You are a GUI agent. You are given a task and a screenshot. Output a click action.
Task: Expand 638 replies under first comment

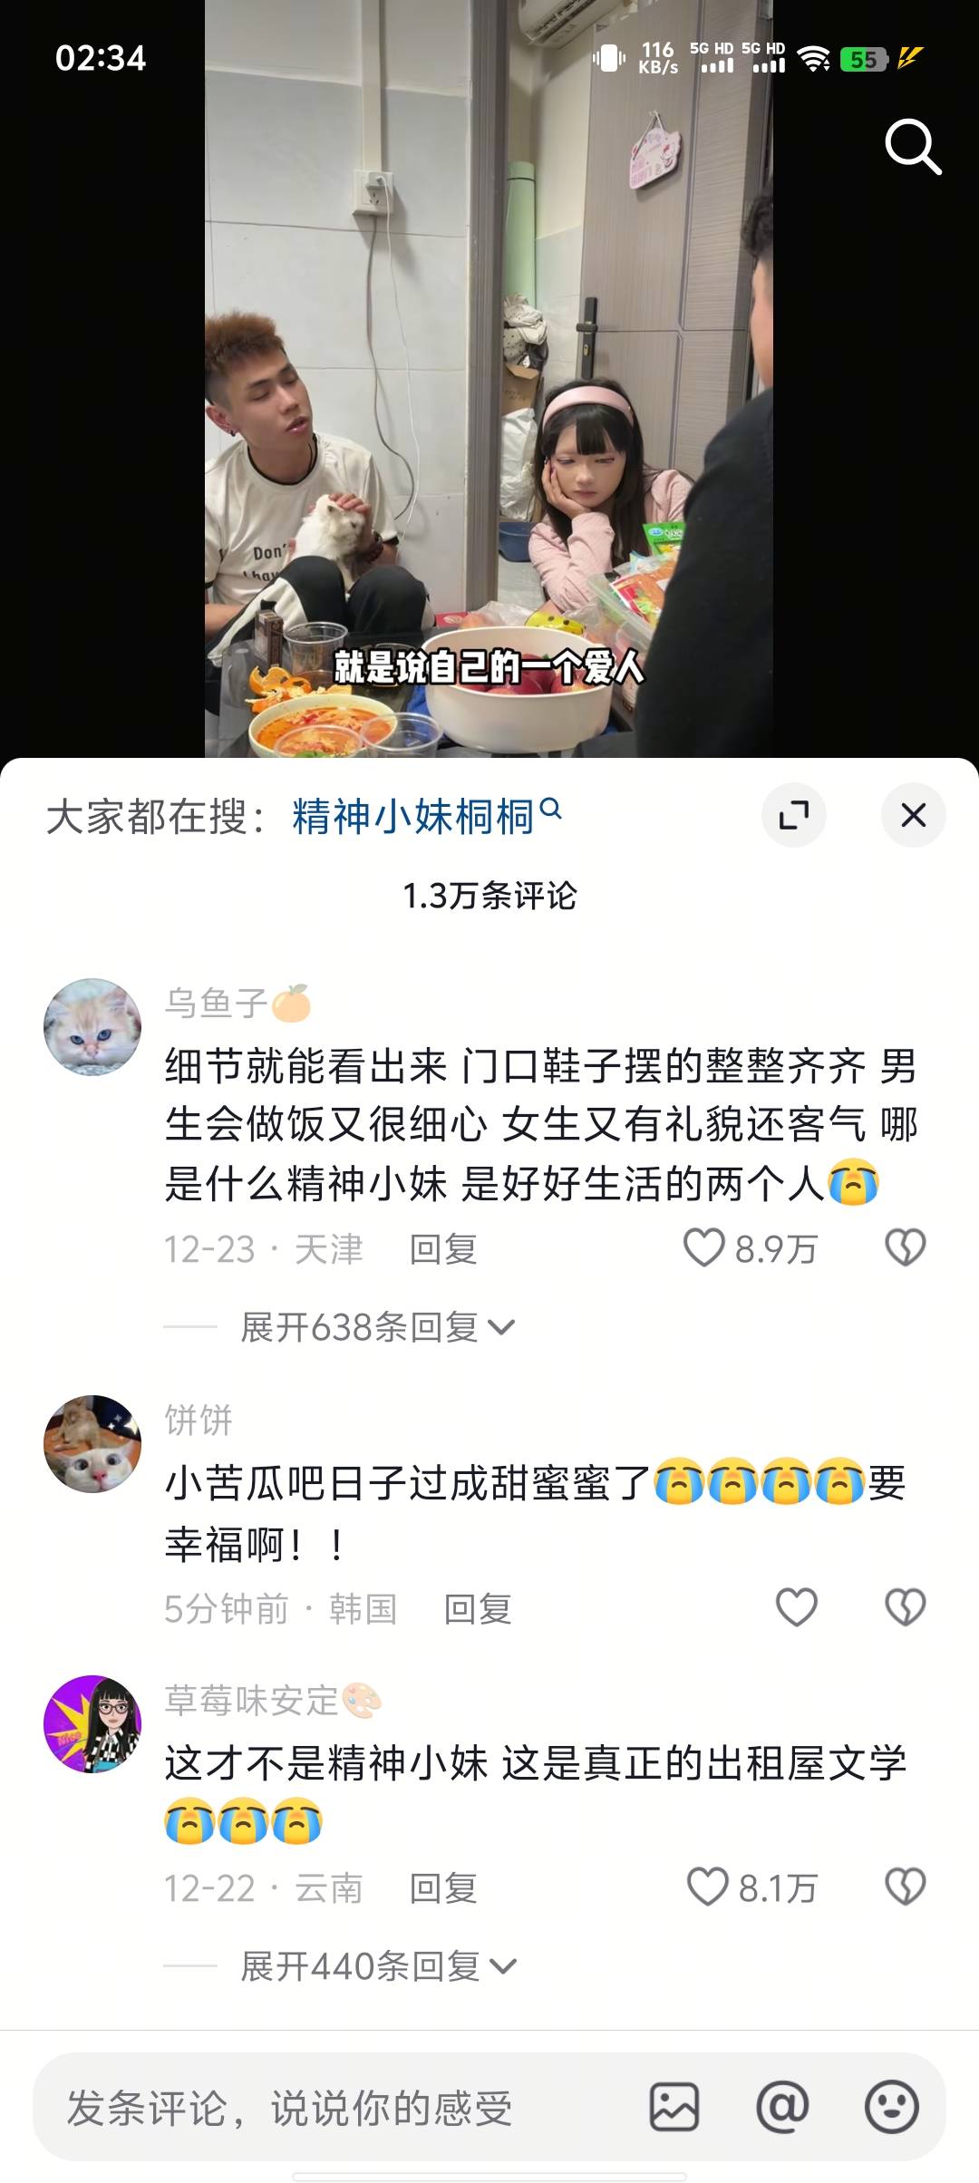378,1328
